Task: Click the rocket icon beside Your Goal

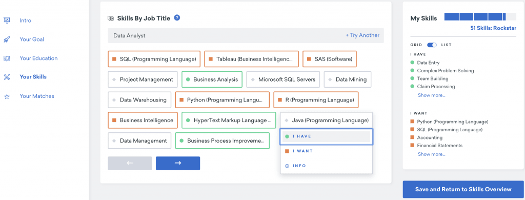Action: (x=7, y=39)
